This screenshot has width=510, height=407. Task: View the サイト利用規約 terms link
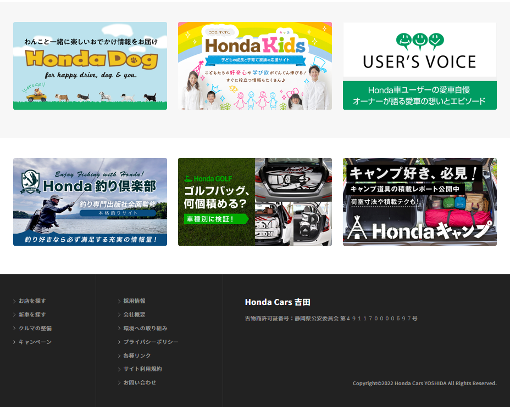pos(142,369)
